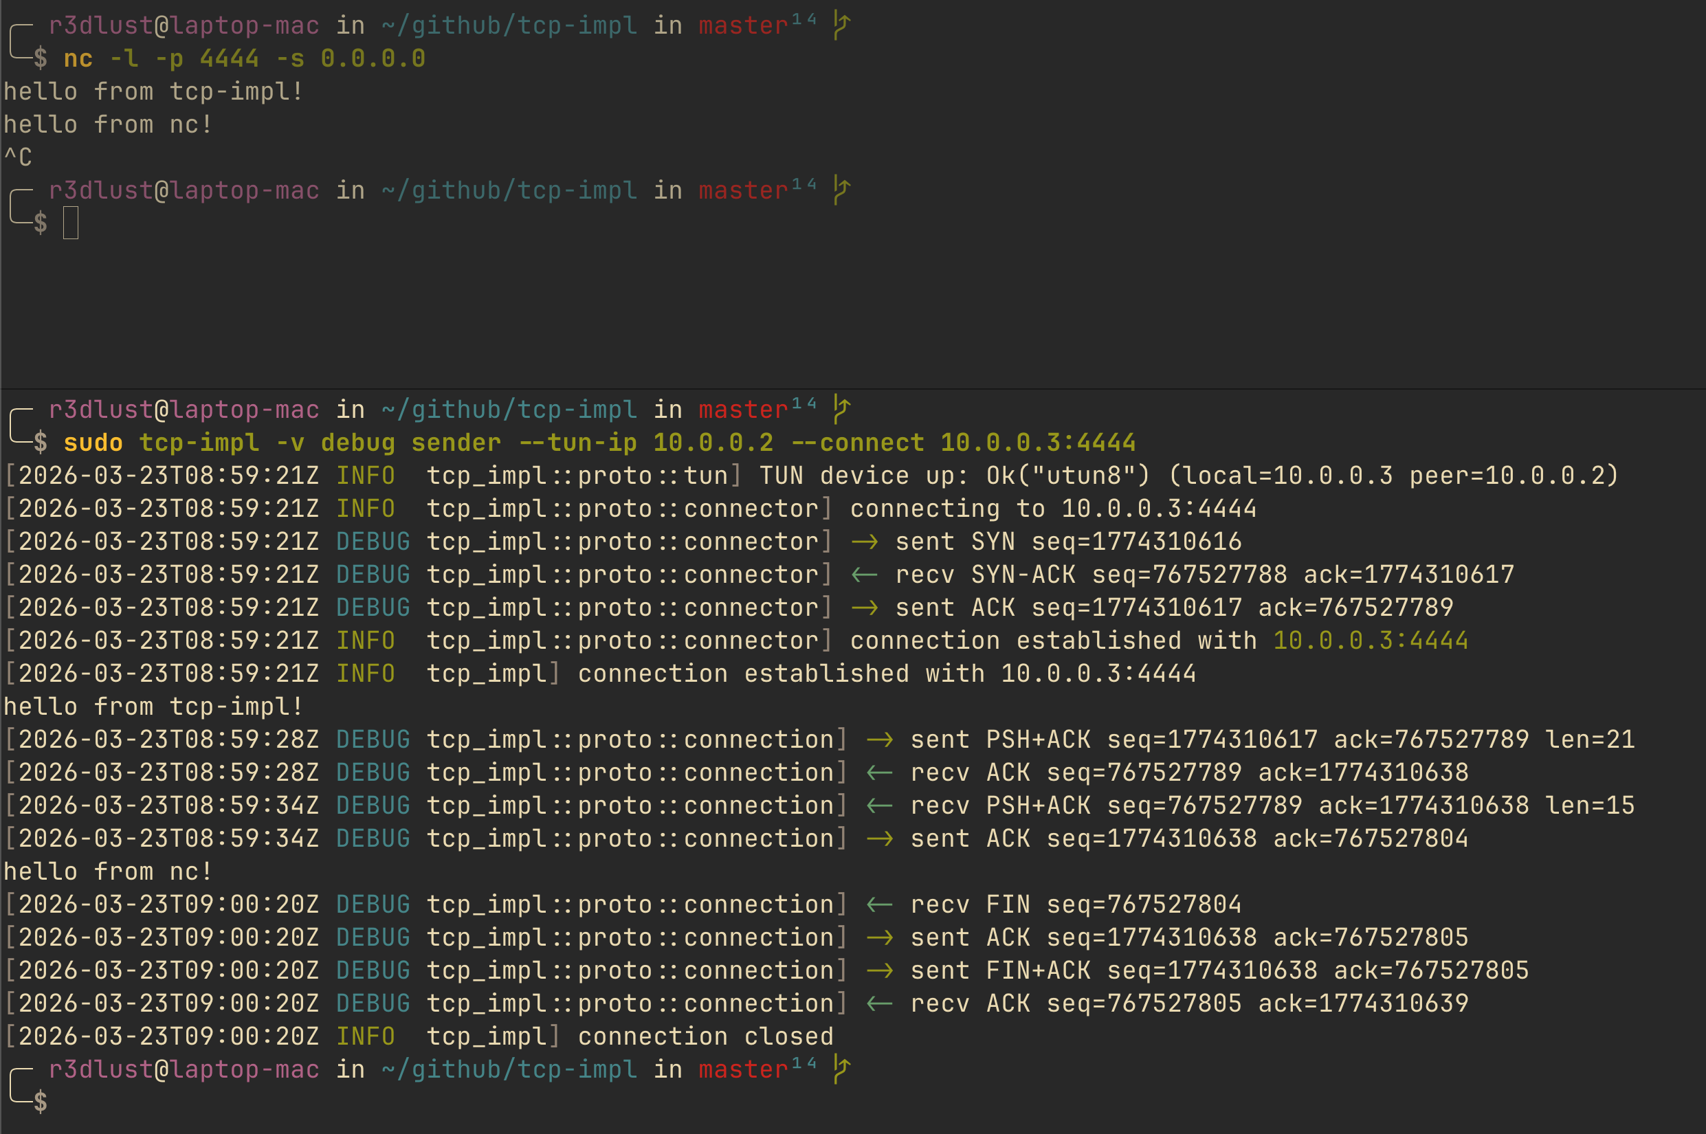Click the sudo tcp-impl sender command line

point(599,443)
